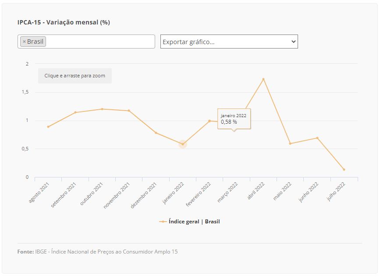Viewport: 380px width, 278px height.
Task: Click the junho 2022 data point
Action: [317, 138]
